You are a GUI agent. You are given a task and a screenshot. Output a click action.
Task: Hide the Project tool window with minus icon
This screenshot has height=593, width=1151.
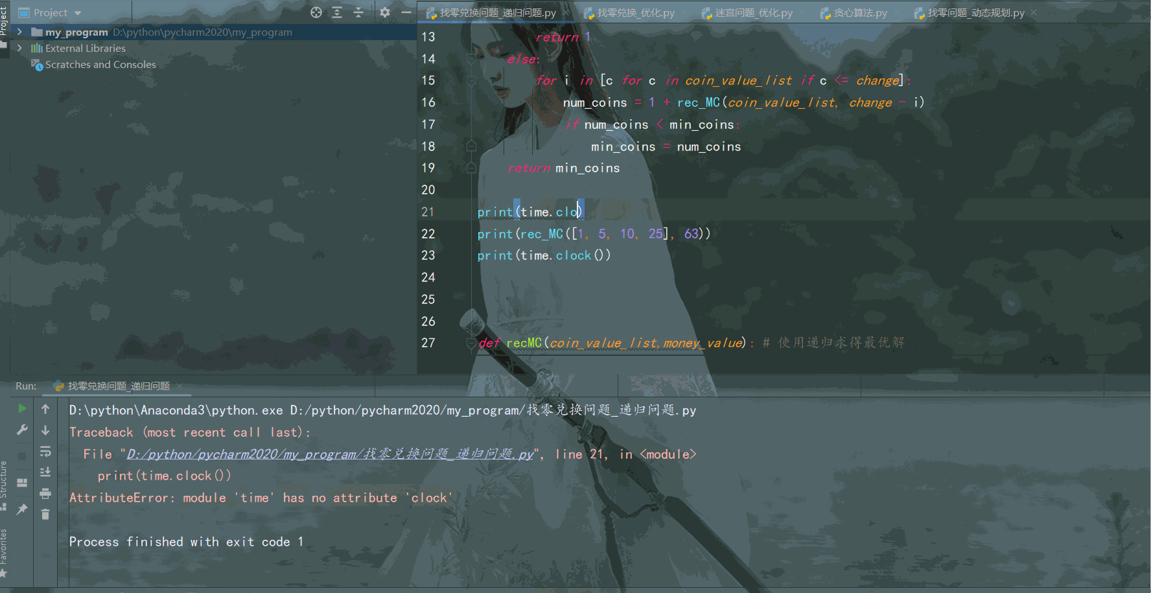pyautogui.click(x=406, y=12)
